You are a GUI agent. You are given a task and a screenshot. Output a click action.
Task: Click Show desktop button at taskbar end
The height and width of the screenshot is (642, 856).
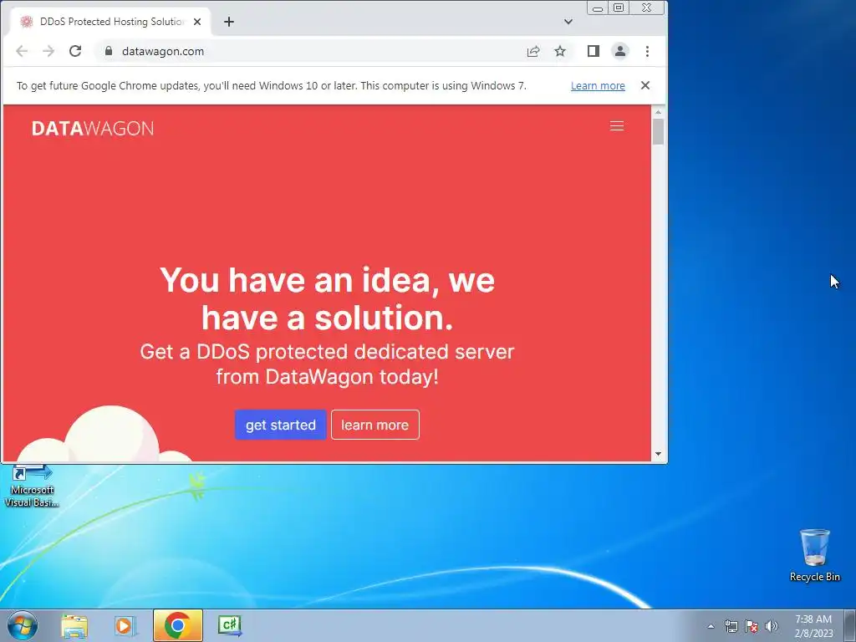click(x=850, y=625)
